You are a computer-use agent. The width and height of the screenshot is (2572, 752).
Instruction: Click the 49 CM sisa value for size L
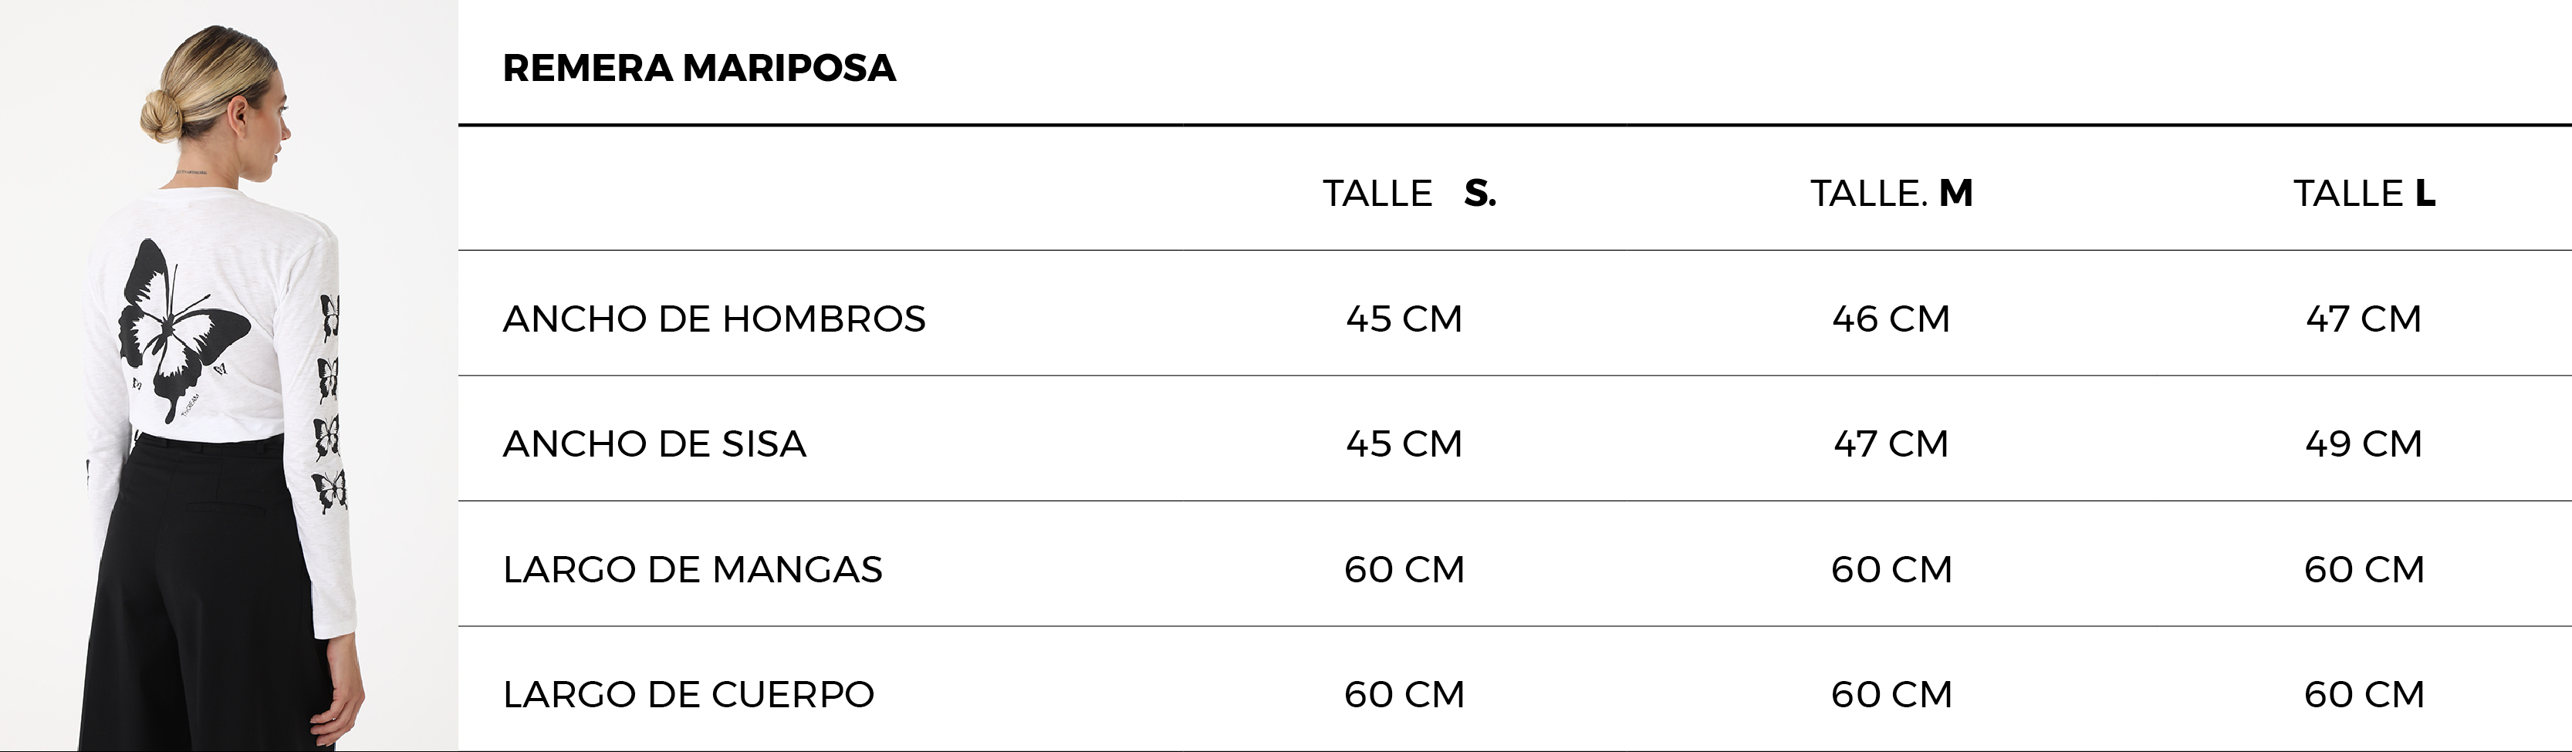pyautogui.click(x=2364, y=443)
